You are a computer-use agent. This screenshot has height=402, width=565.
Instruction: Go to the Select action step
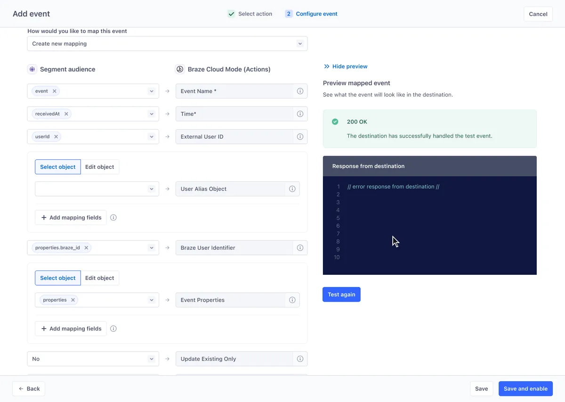pyautogui.click(x=250, y=14)
